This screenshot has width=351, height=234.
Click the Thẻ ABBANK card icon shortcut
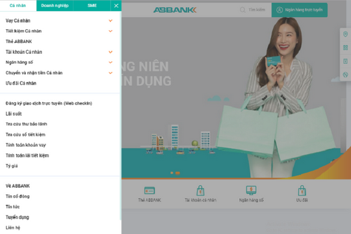coord(149,190)
